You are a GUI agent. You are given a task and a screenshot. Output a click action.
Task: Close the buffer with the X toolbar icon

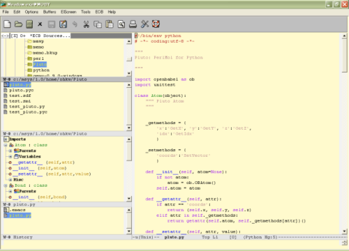click(40, 24)
